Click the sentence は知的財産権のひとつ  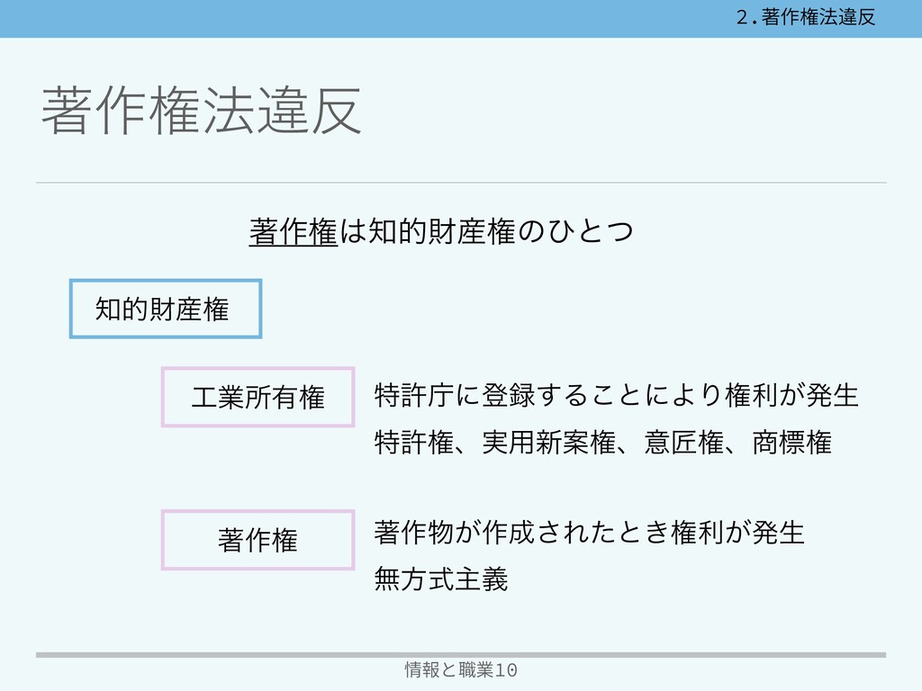[486, 231]
